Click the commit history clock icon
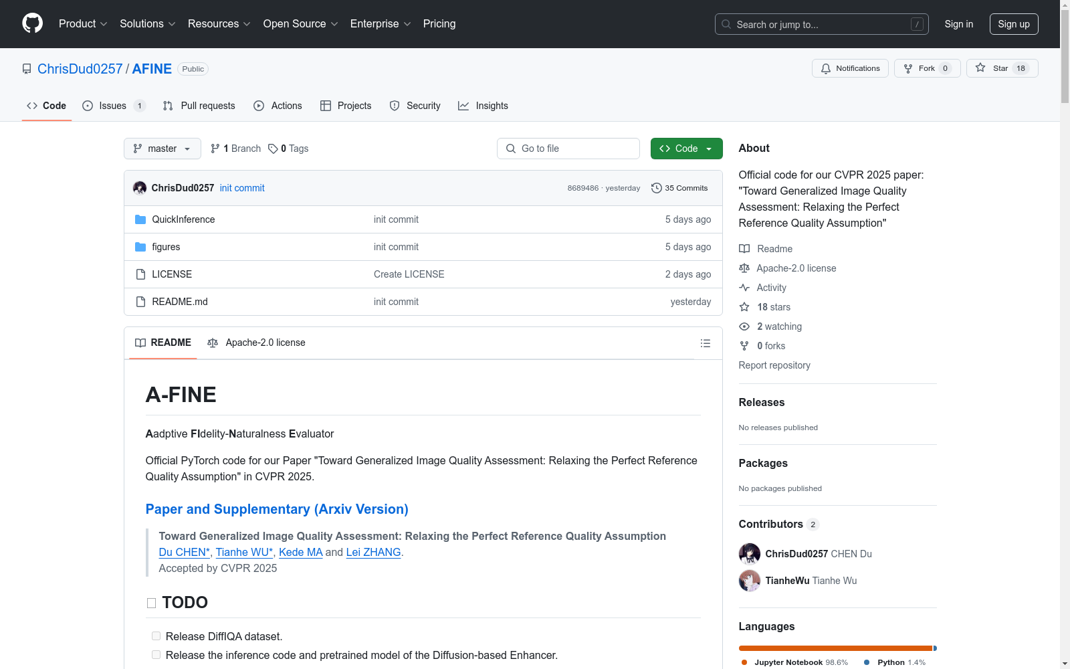 pyautogui.click(x=657, y=188)
